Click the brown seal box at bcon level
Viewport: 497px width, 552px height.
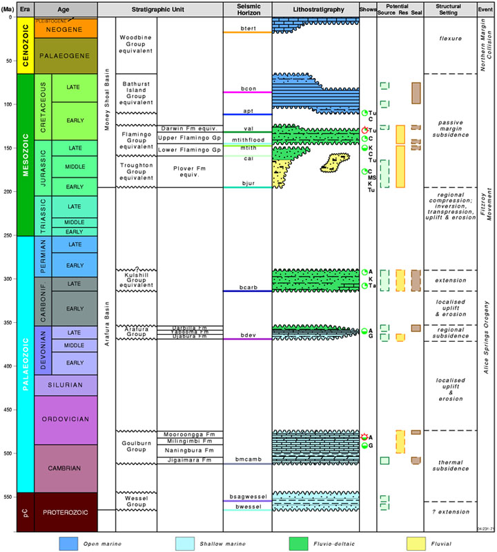[416, 92]
